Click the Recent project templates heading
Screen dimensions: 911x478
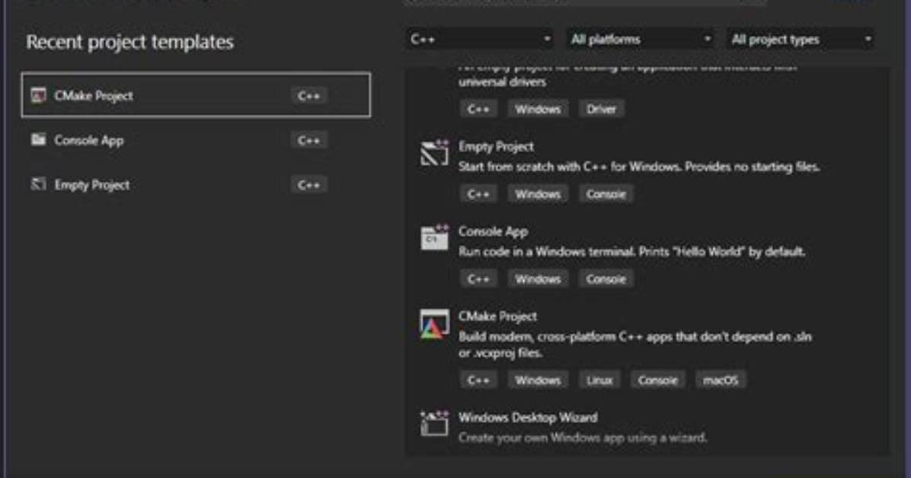pyautogui.click(x=130, y=42)
